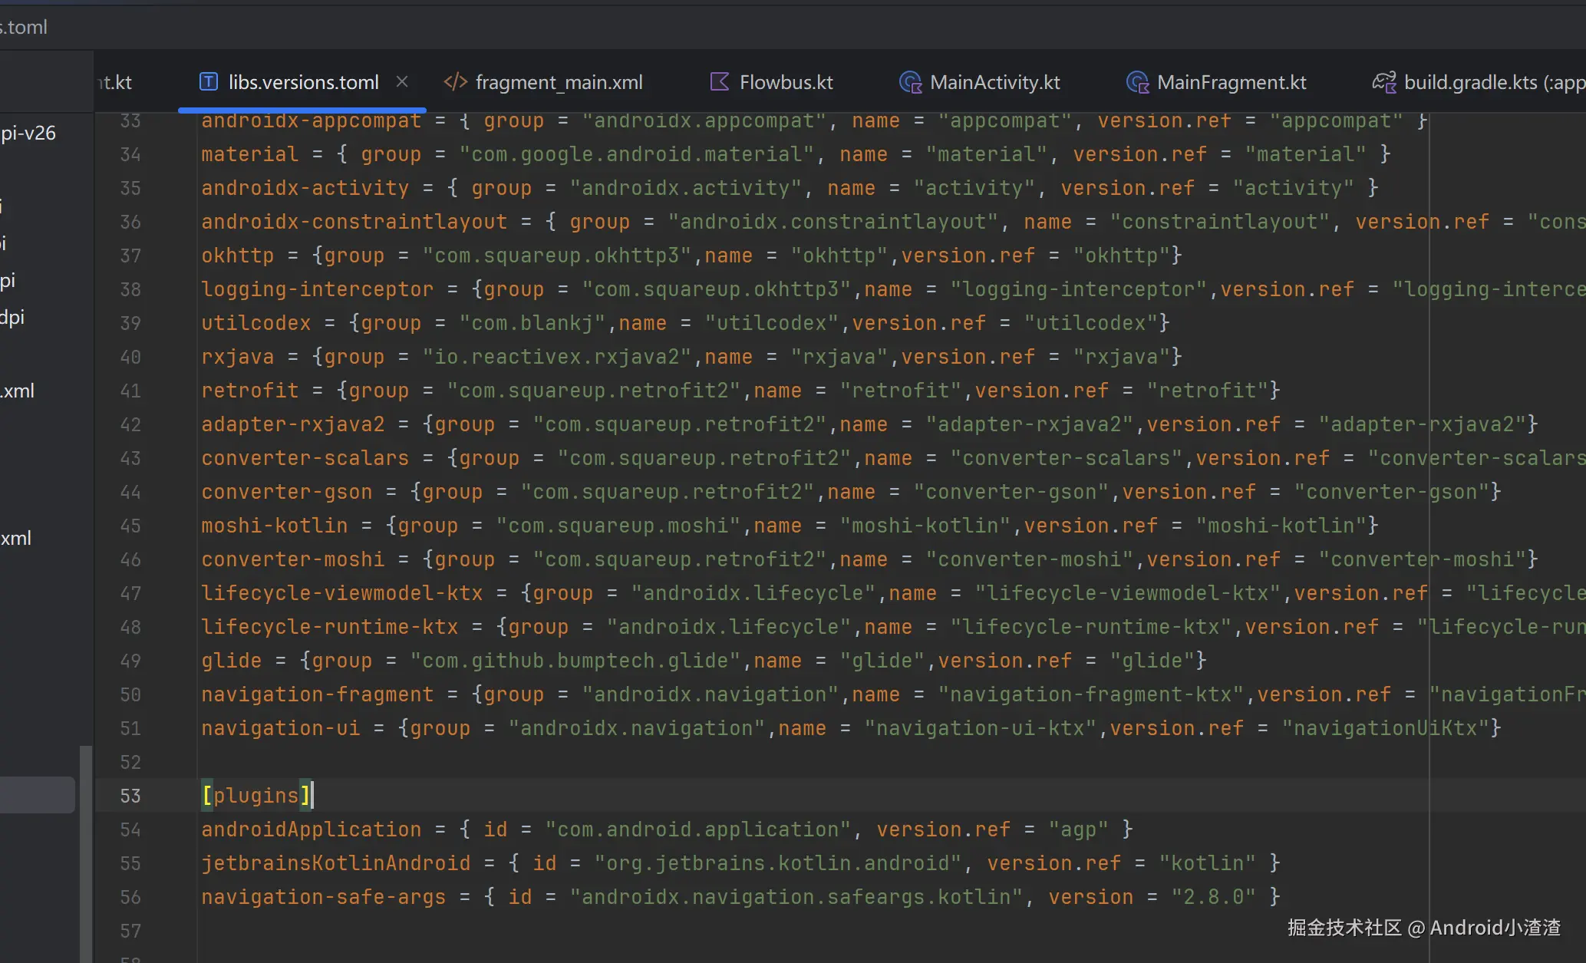This screenshot has height=963, width=1586.
Task: Click the XML brackets icon on fragment_main.xml tab
Action: click(x=456, y=81)
